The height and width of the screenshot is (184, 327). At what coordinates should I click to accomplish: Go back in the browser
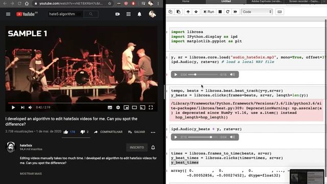pos(5,4)
